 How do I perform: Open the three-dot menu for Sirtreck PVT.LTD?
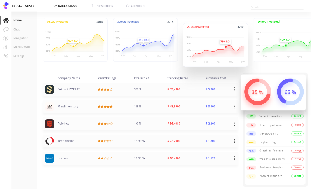[x=234, y=89]
